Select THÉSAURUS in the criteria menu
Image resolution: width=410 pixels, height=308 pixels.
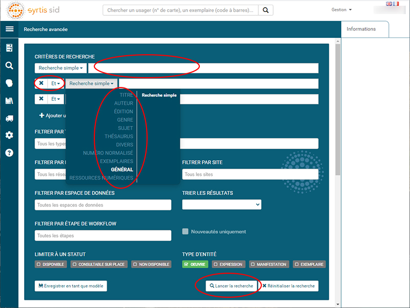(x=119, y=137)
